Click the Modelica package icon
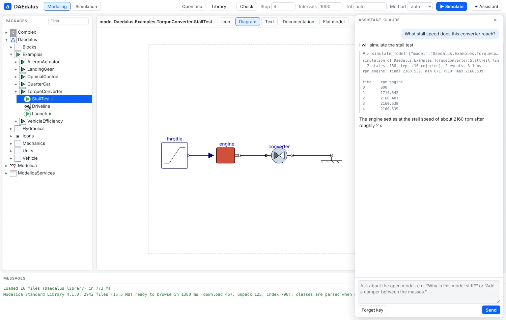 click(x=13, y=166)
